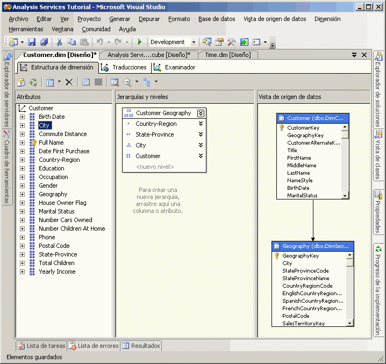This screenshot has height=364, width=386.
Task: Open the Herramientas menu
Action: (26, 29)
